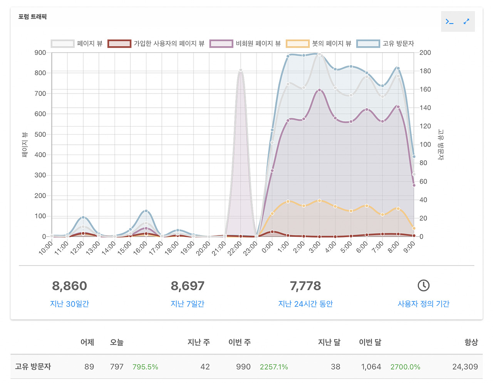Click the blue 고유 방문자 legend swatch
Viewport: 493px width, 383px height.
point(368,43)
